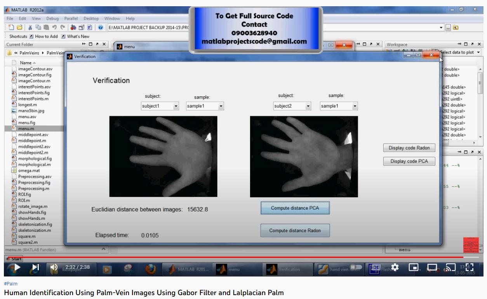Open the Help menu
Viewport: 487px width, 299px height.
click(130, 18)
